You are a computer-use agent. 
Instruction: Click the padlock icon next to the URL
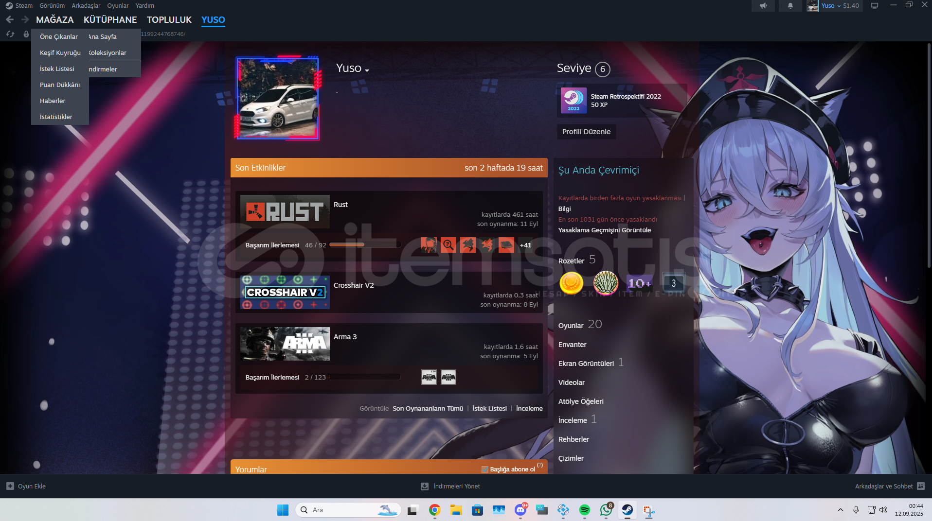[x=26, y=34]
